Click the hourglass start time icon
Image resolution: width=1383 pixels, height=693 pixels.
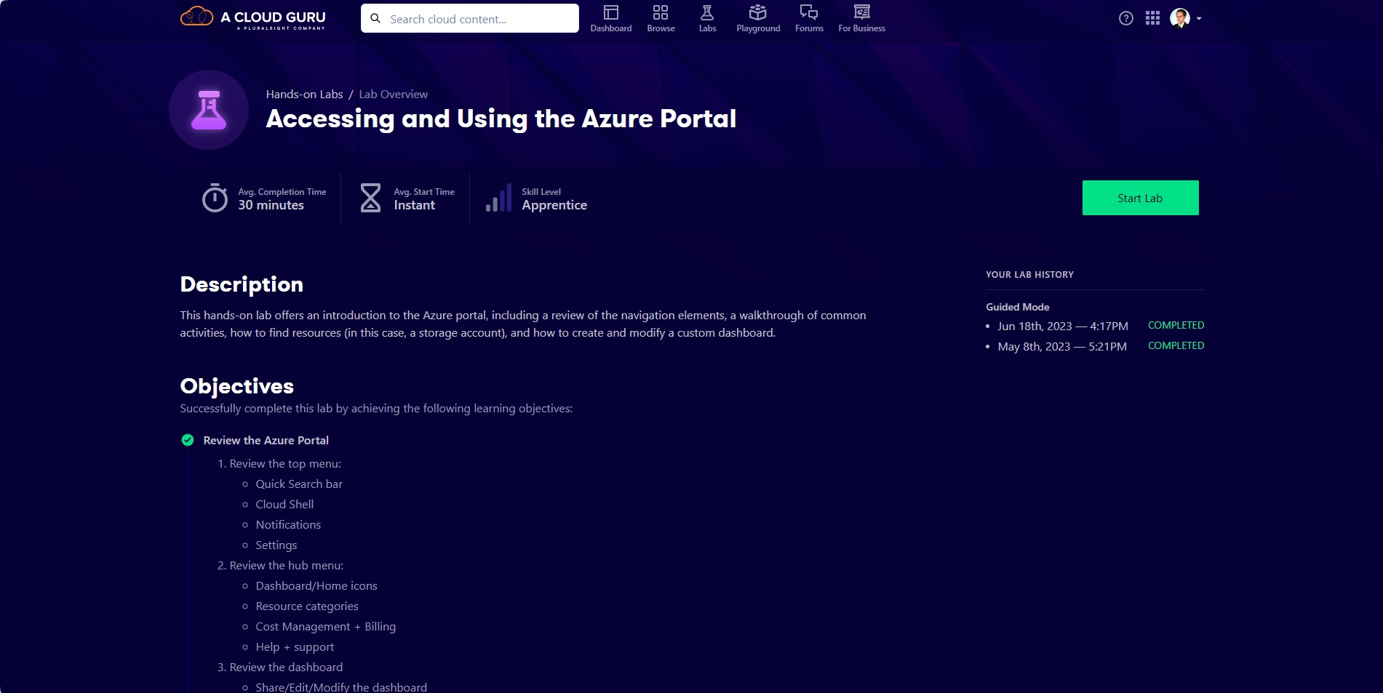pyautogui.click(x=370, y=198)
